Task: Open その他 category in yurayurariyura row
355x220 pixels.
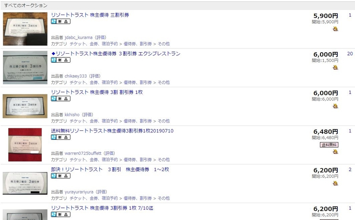Action: coord(164,198)
